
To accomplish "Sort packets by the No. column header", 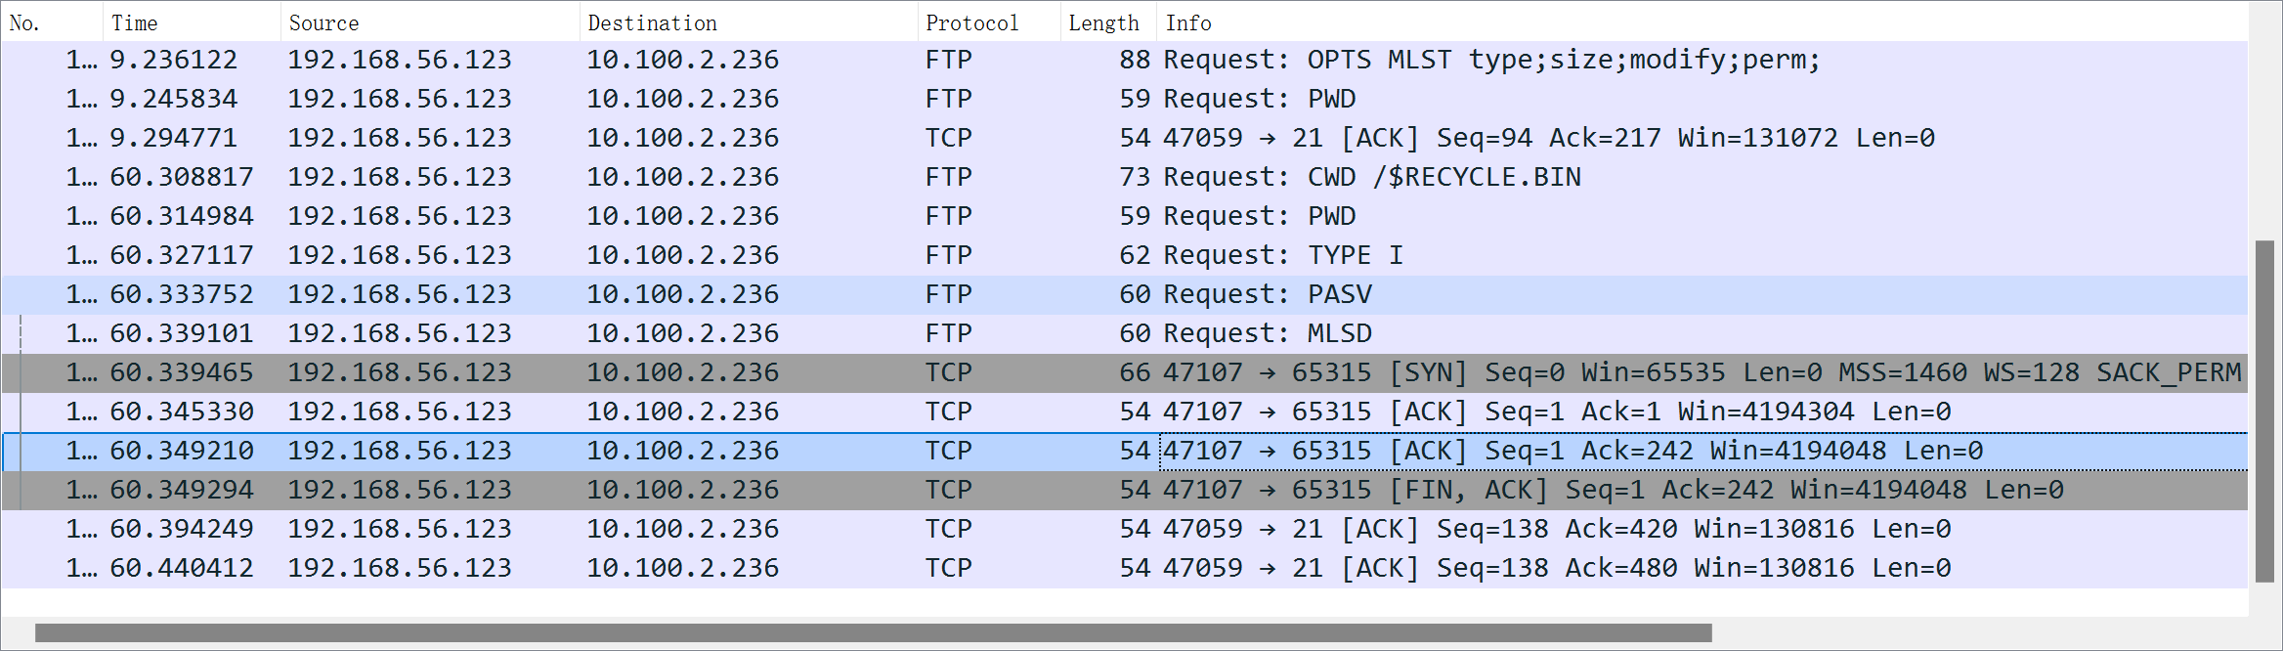I will [25, 22].
